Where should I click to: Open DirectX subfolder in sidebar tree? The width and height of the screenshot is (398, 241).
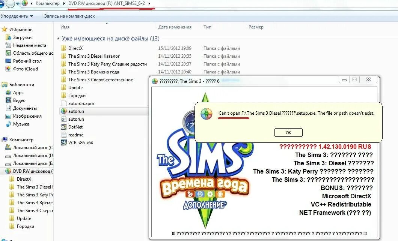point(24,179)
